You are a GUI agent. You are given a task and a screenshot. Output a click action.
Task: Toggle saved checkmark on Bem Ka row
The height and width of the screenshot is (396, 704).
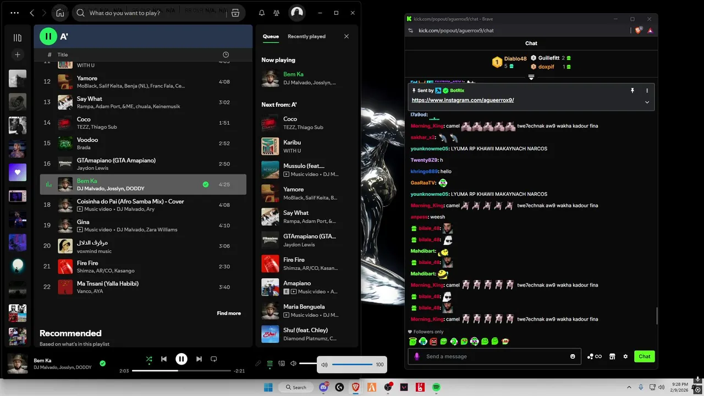[x=206, y=185]
